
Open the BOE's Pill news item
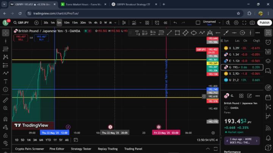point(242,141)
